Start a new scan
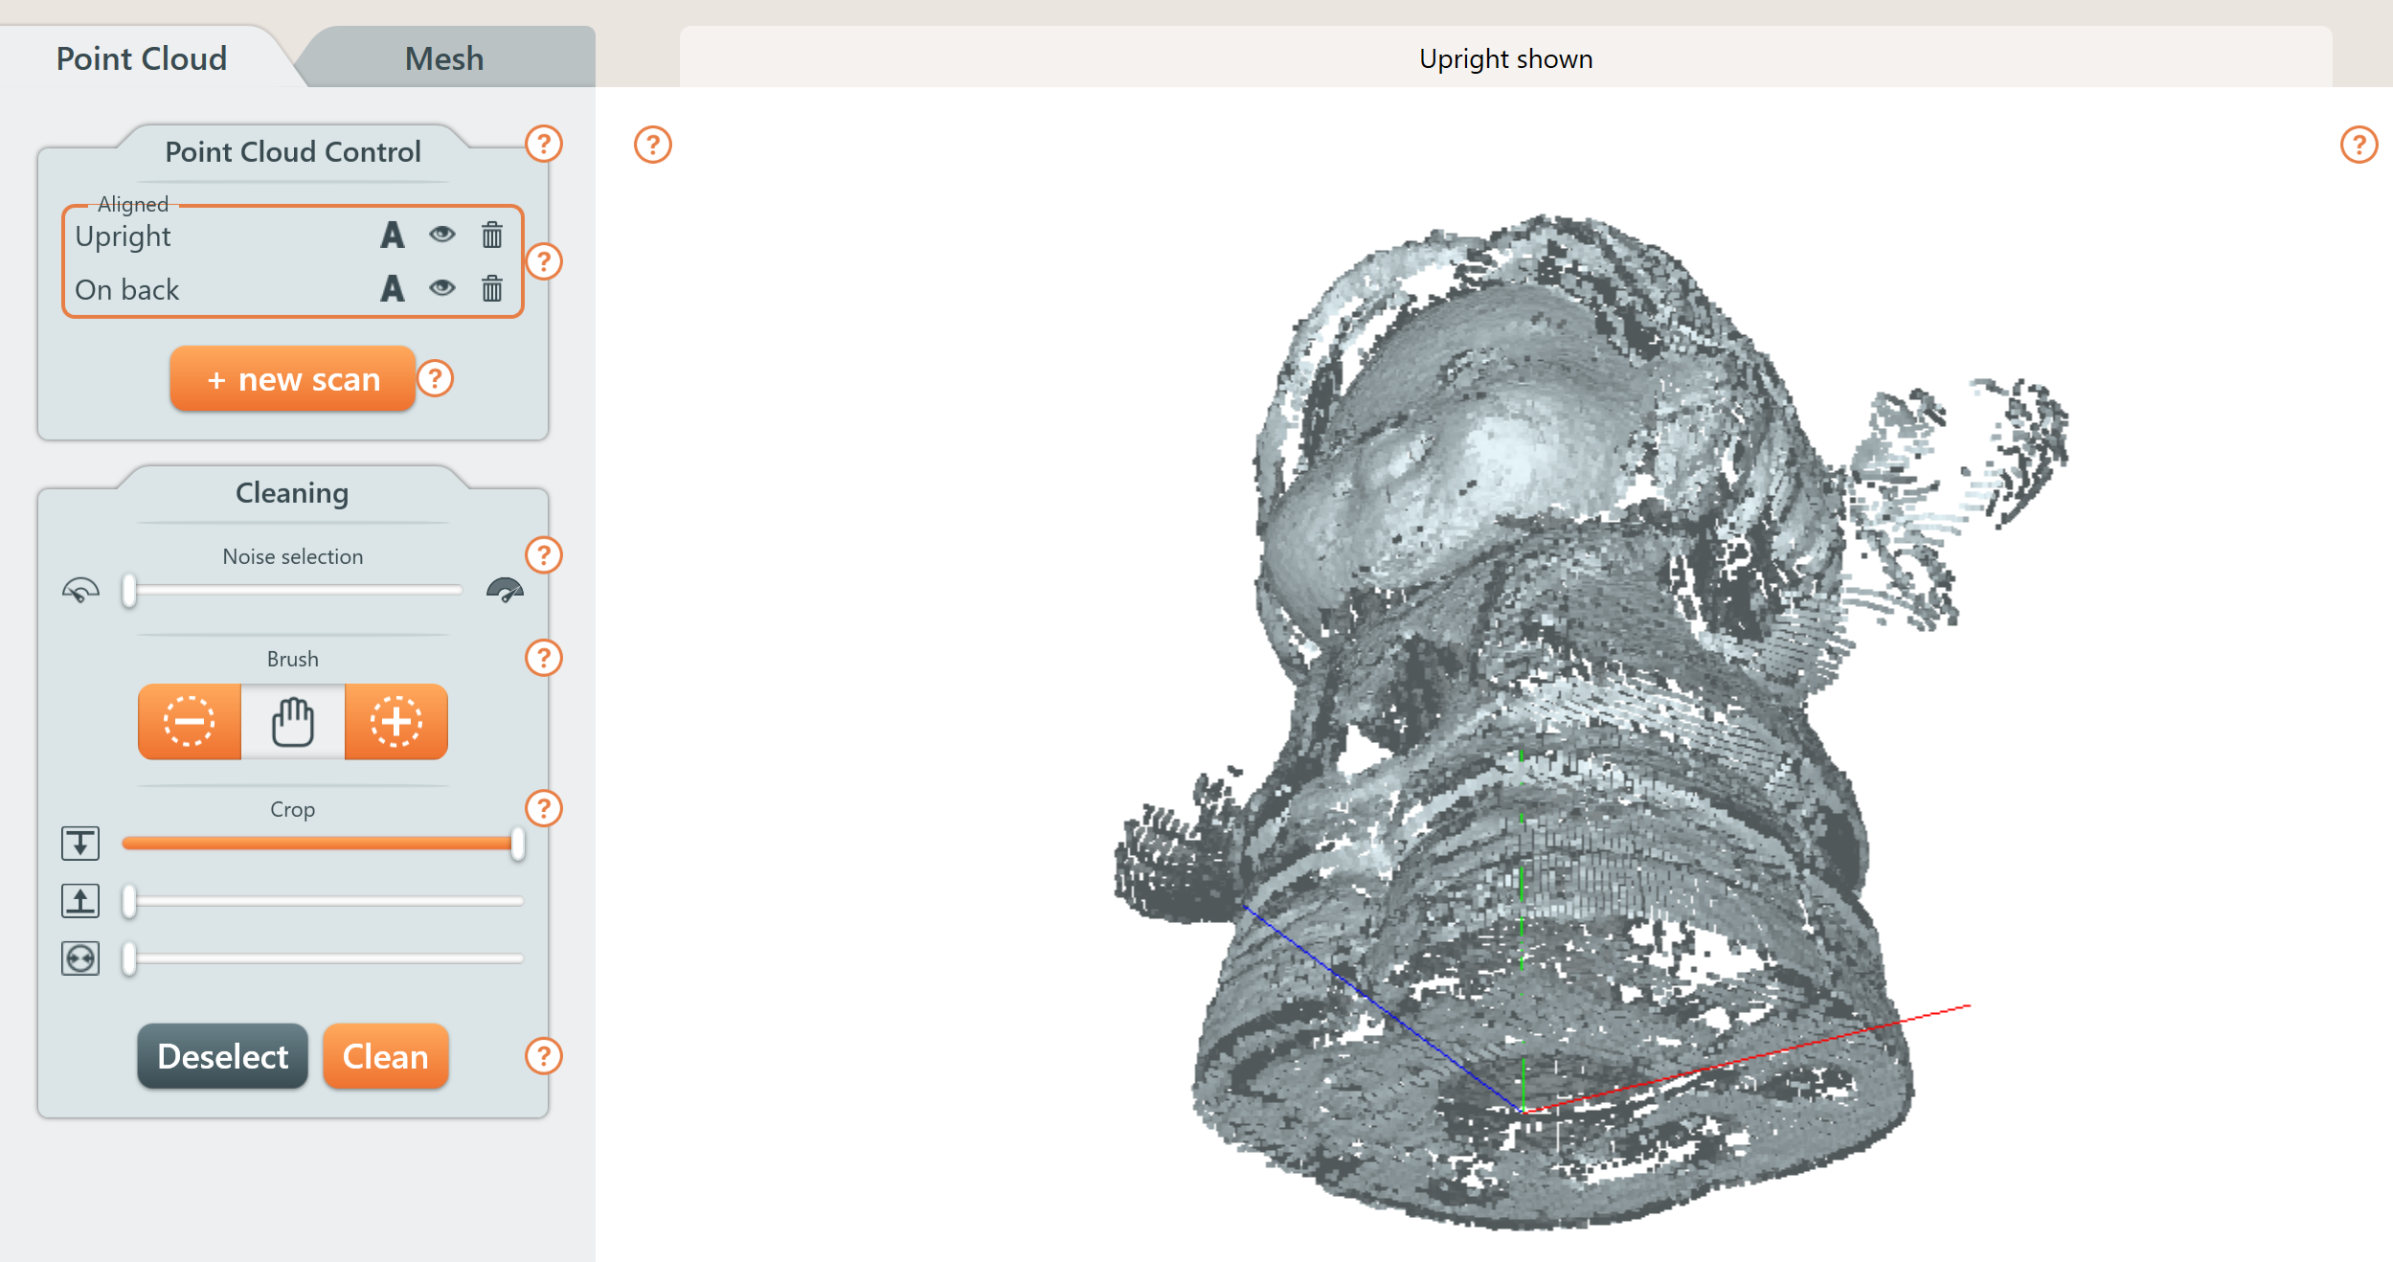 click(x=292, y=378)
